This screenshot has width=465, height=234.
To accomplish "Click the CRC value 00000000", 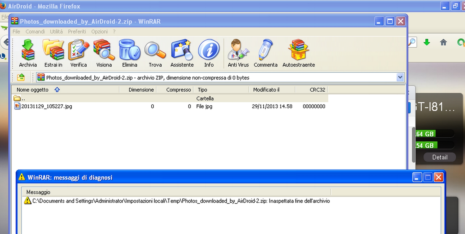I will [x=314, y=106].
